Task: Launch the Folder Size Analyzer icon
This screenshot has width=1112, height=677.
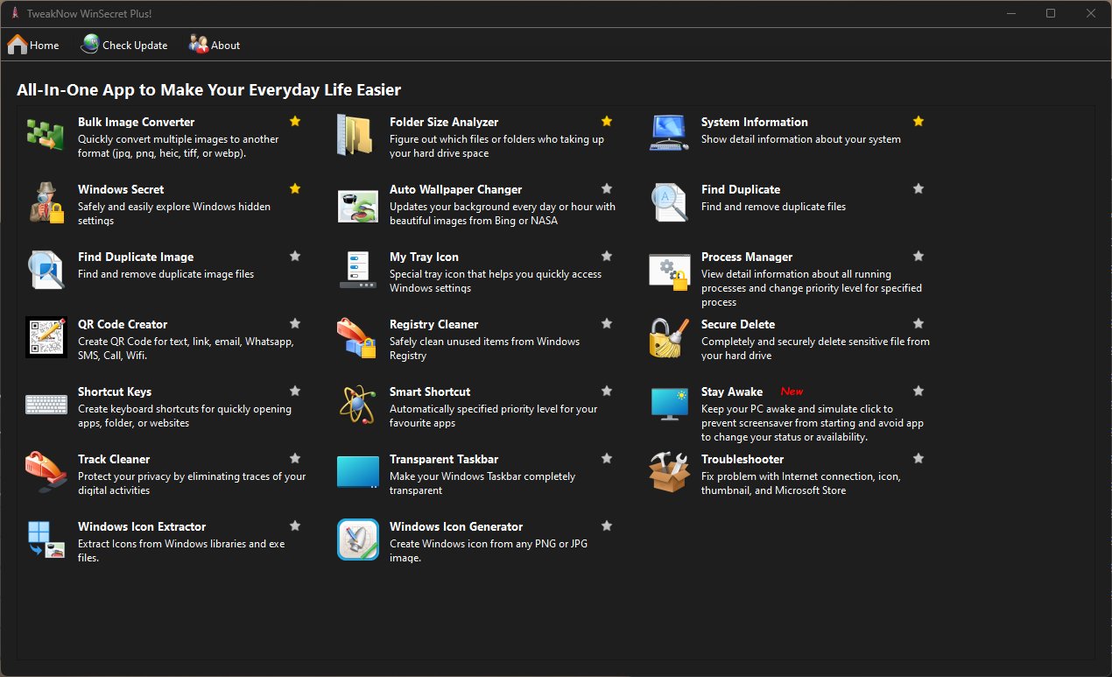Action: coord(357,135)
